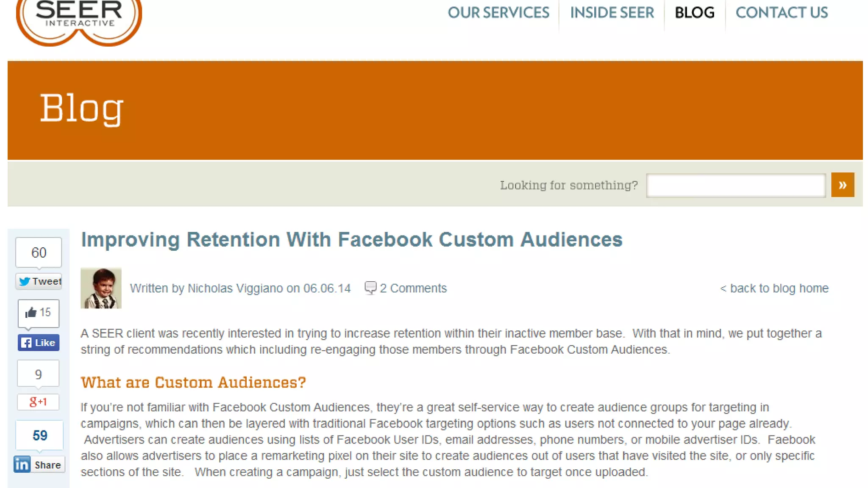Click the author's profile photo
Image resolution: width=868 pixels, height=488 pixels.
[101, 288]
